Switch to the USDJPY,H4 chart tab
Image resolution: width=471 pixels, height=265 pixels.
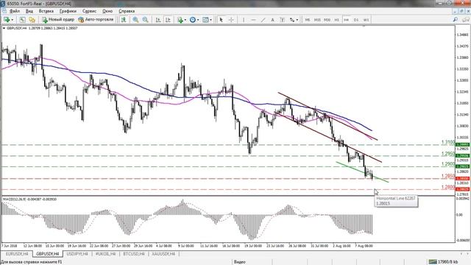click(x=77, y=254)
